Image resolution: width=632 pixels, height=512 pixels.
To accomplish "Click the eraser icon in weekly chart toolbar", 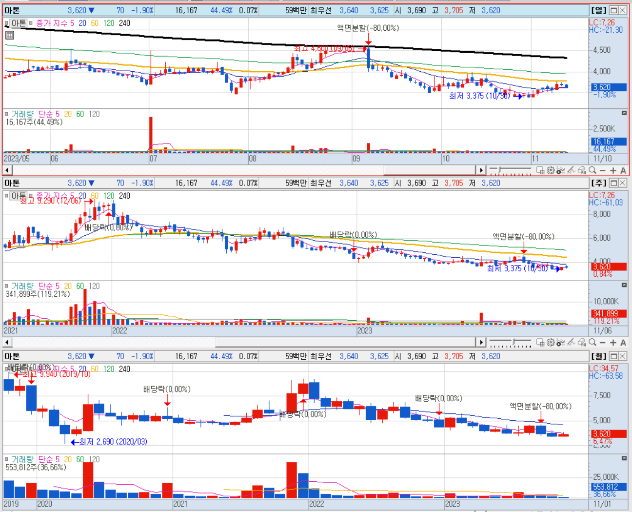I will [582, 343].
